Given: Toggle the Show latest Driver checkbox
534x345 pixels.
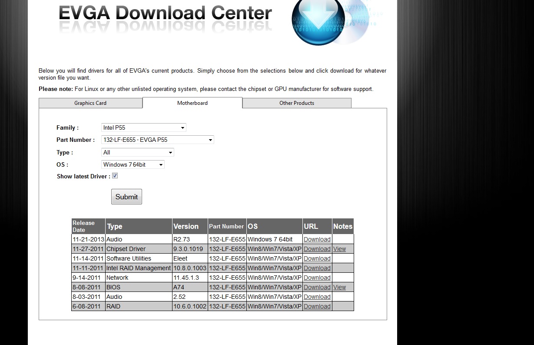Looking at the screenshot, I should coord(115,176).
